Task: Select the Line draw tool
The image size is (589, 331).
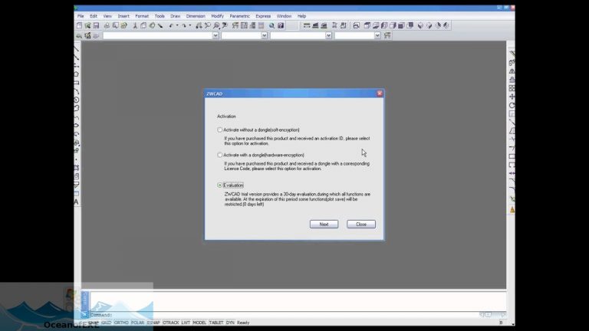Action: click(x=77, y=49)
